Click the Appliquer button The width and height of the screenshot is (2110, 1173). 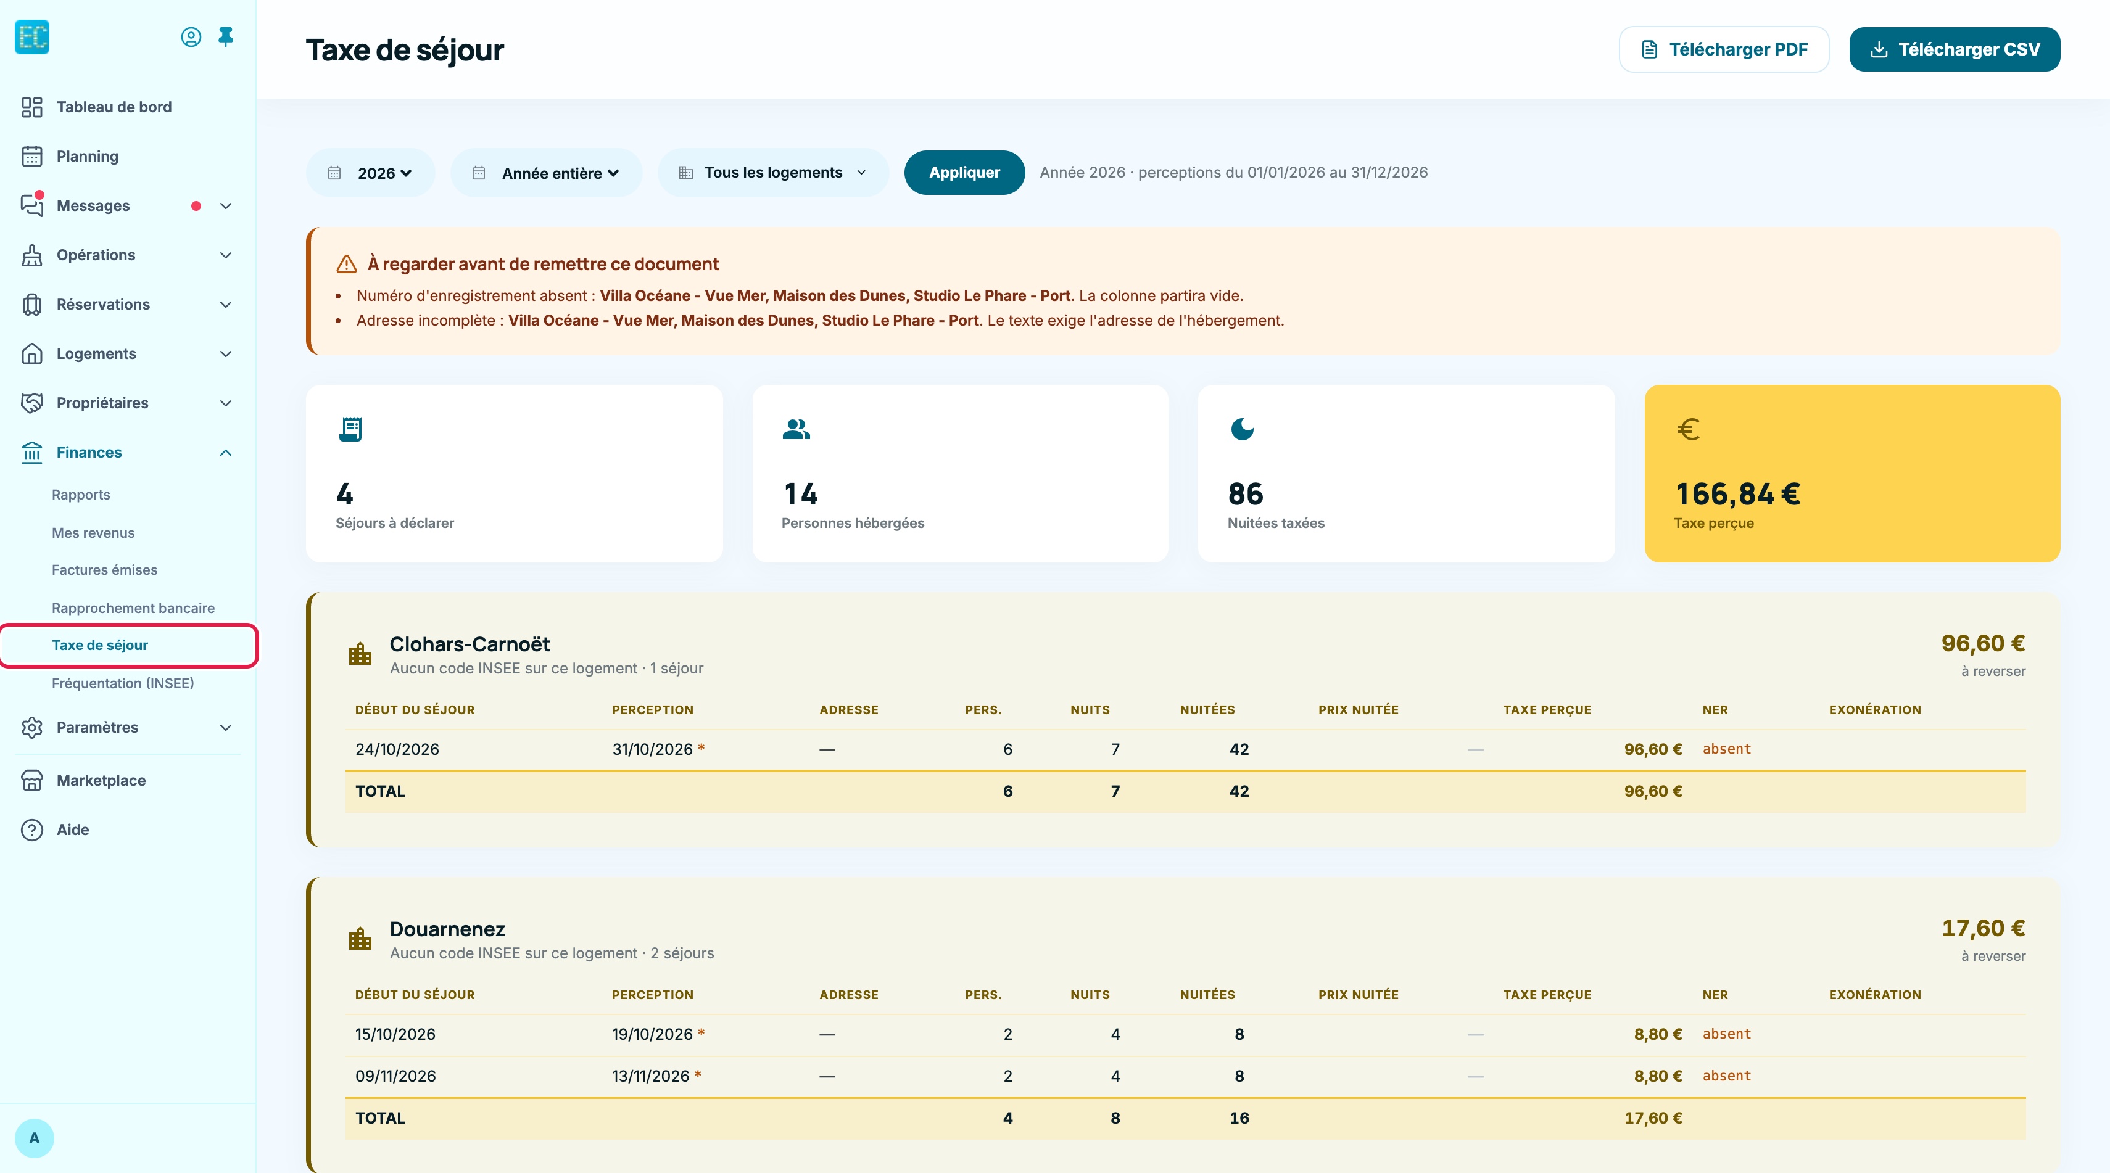pos(964,173)
